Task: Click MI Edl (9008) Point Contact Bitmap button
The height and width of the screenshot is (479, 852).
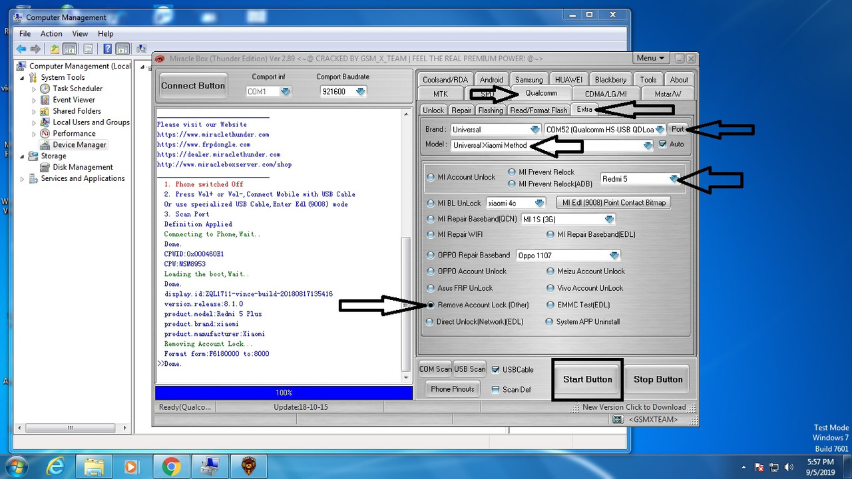Action: (x=614, y=203)
